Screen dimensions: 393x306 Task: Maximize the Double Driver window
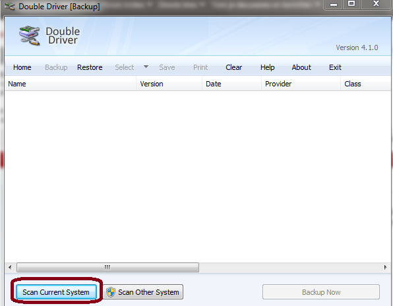[351, 4]
